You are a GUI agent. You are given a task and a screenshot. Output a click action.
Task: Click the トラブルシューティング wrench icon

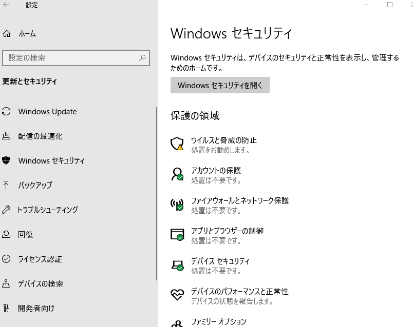tap(6, 210)
